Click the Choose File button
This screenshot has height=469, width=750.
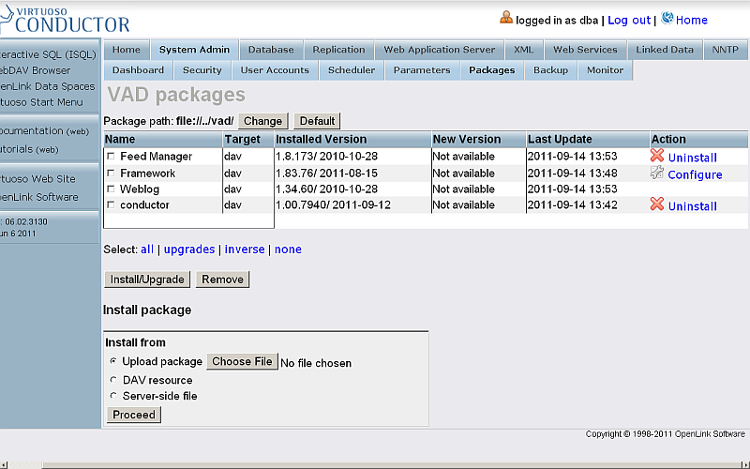coord(242,361)
